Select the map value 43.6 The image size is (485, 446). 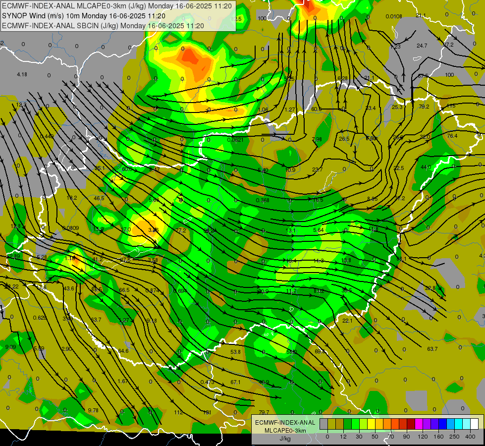coord(69,288)
